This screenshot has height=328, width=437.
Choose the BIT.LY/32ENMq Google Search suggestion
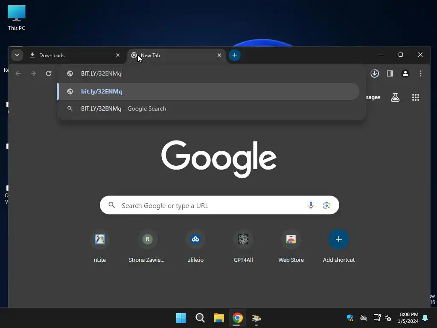point(208,109)
